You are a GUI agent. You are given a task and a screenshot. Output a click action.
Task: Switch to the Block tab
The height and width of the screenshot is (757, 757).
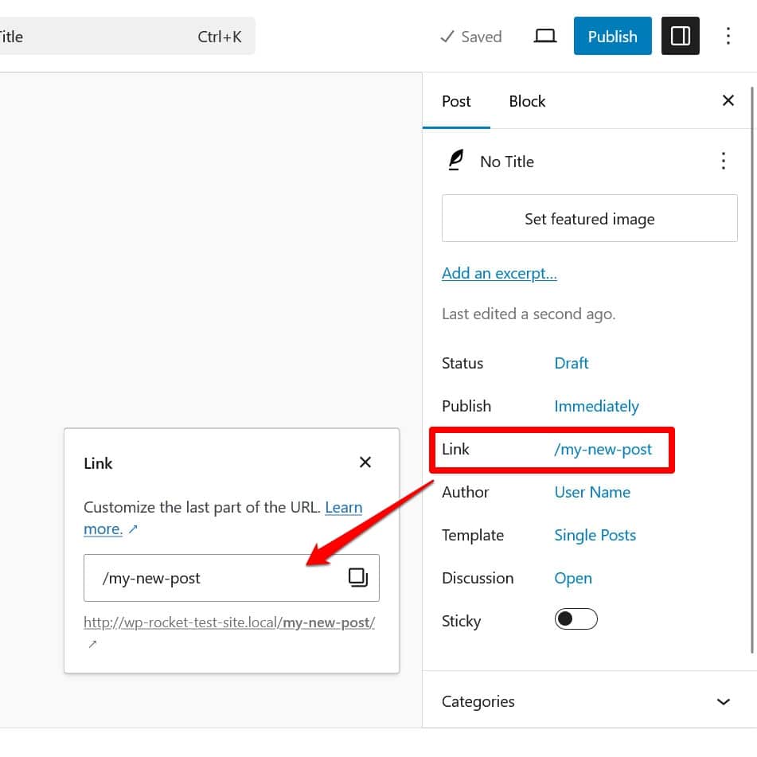coord(526,101)
